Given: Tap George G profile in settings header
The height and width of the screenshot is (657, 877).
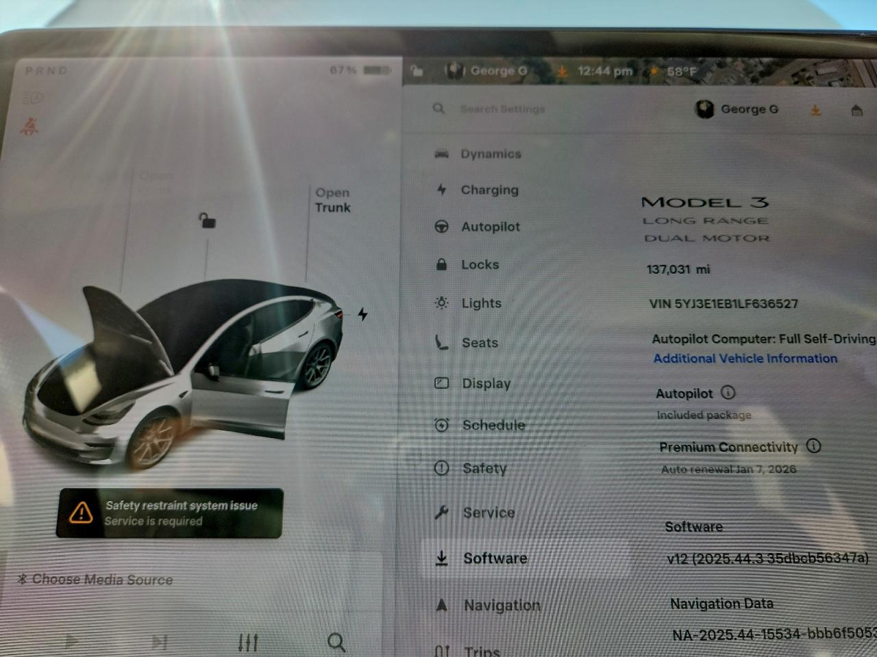Looking at the screenshot, I should (x=737, y=109).
